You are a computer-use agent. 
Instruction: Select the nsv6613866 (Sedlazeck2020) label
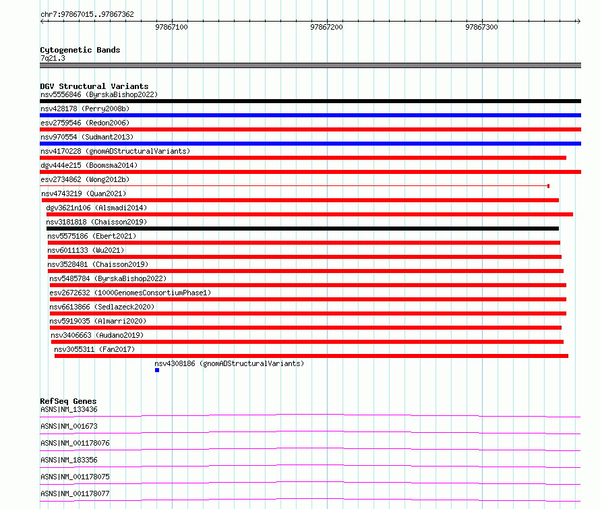click(102, 307)
